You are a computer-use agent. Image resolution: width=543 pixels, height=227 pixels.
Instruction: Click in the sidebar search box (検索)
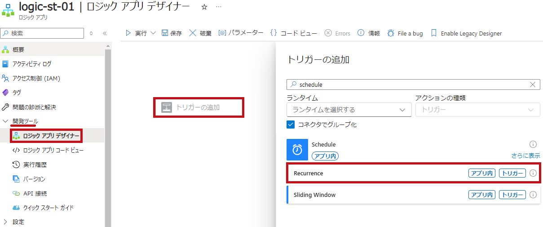click(x=42, y=33)
